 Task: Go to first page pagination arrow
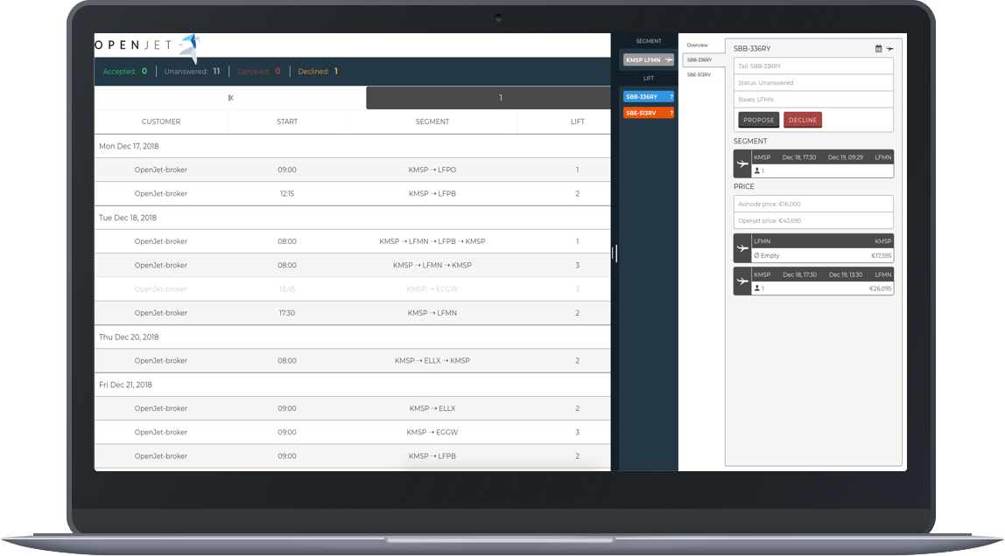click(230, 98)
